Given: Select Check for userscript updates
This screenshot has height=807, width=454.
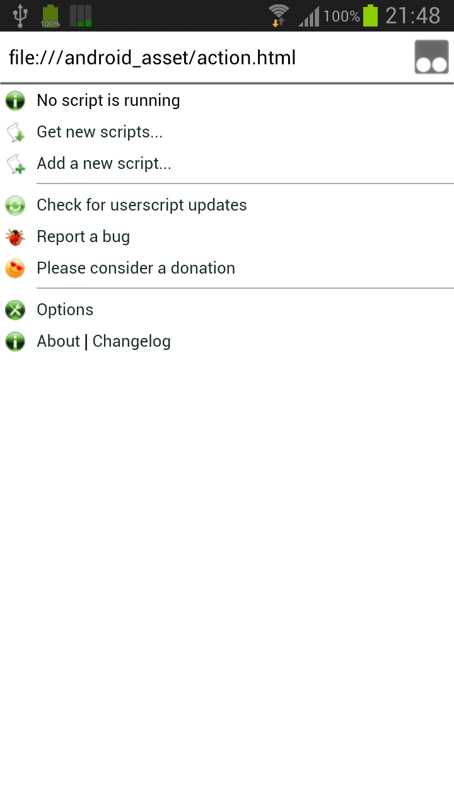Looking at the screenshot, I should point(142,206).
